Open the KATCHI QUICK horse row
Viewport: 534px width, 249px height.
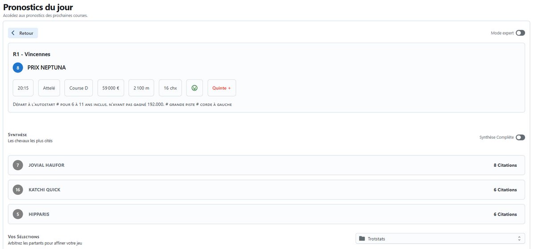[x=267, y=190]
